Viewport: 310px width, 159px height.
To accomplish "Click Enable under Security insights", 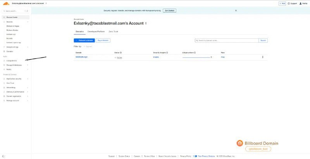I will click(156, 57).
